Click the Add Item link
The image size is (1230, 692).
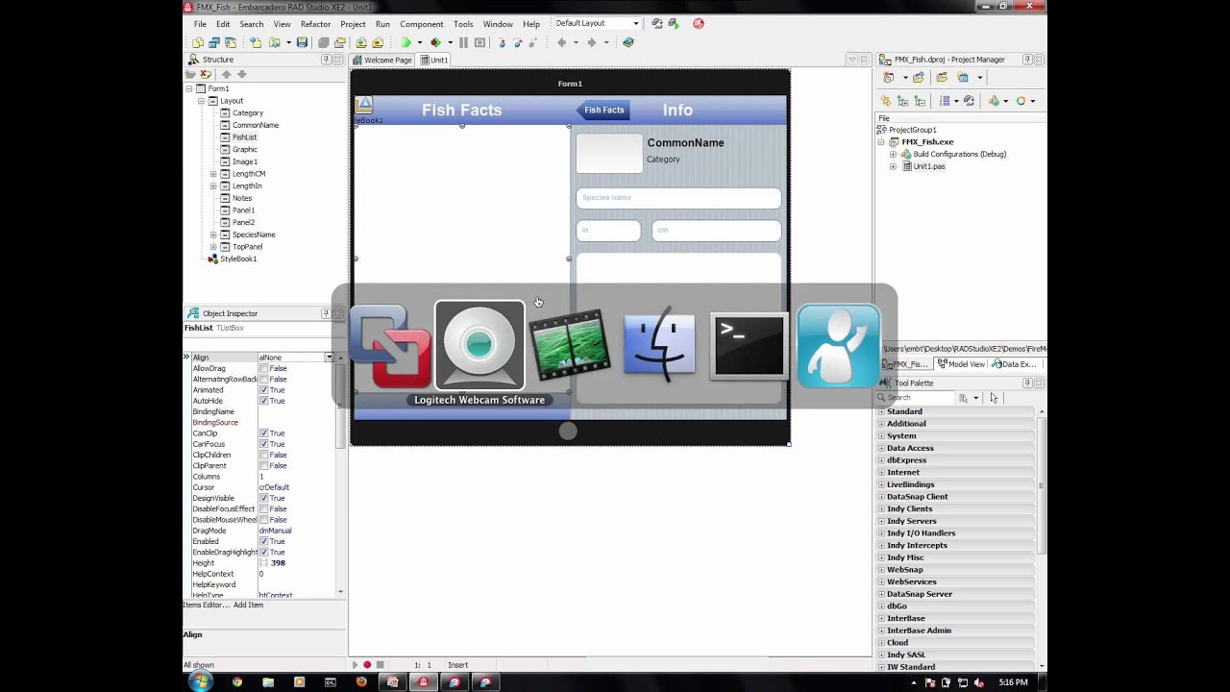(x=248, y=605)
